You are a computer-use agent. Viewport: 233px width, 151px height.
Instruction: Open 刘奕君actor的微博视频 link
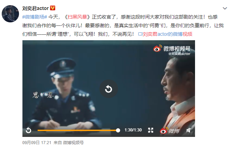coord(167,34)
